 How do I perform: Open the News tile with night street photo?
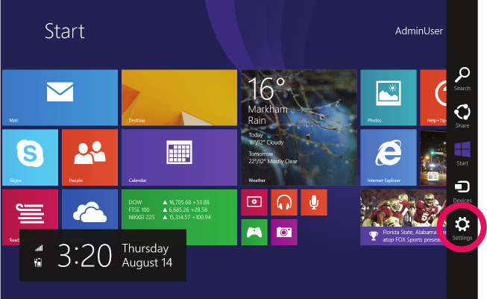(433, 157)
